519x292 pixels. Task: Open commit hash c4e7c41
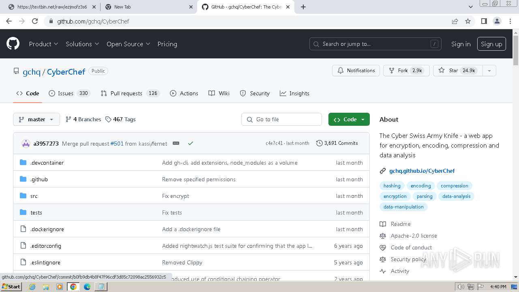274,143
